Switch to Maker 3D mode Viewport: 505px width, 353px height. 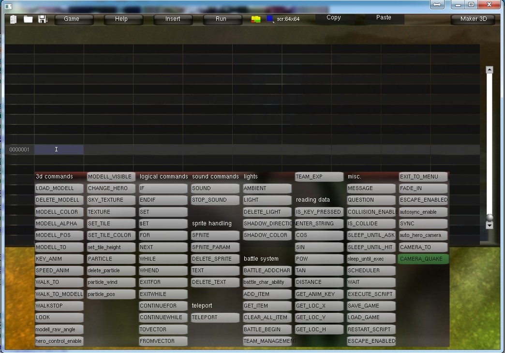(x=474, y=19)
